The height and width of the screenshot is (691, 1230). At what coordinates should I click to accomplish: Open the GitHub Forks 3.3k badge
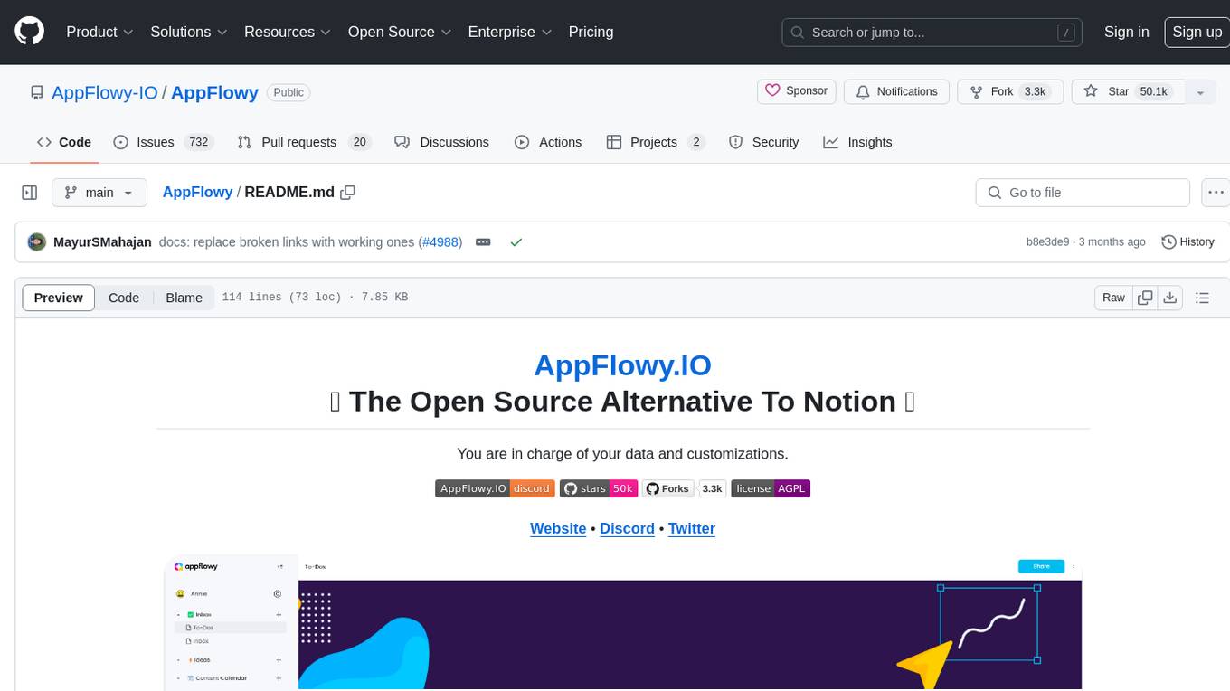[684, 488]
